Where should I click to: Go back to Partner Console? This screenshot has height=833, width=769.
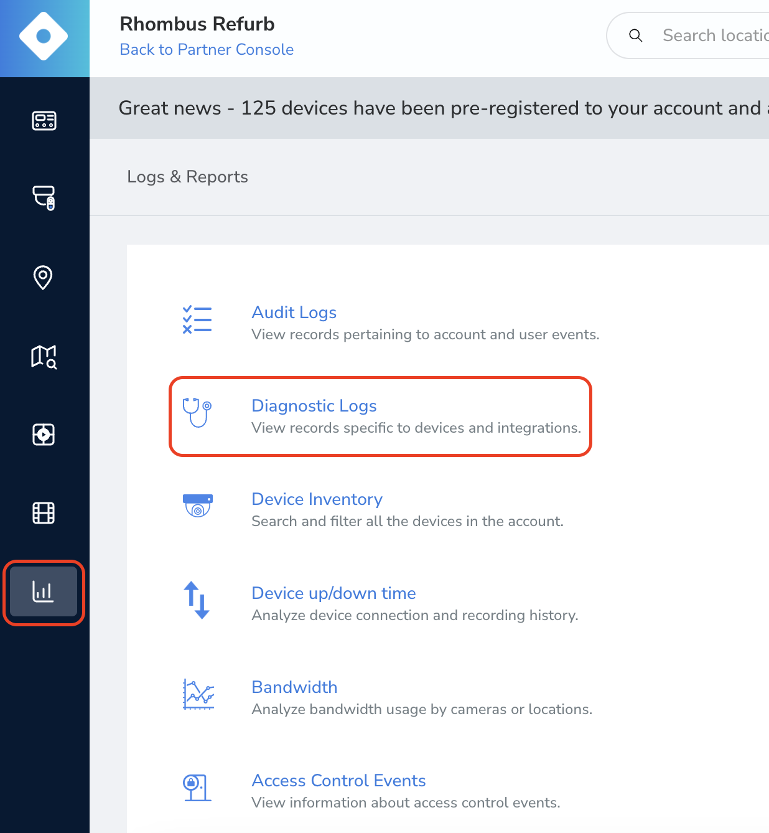point(207,49)
